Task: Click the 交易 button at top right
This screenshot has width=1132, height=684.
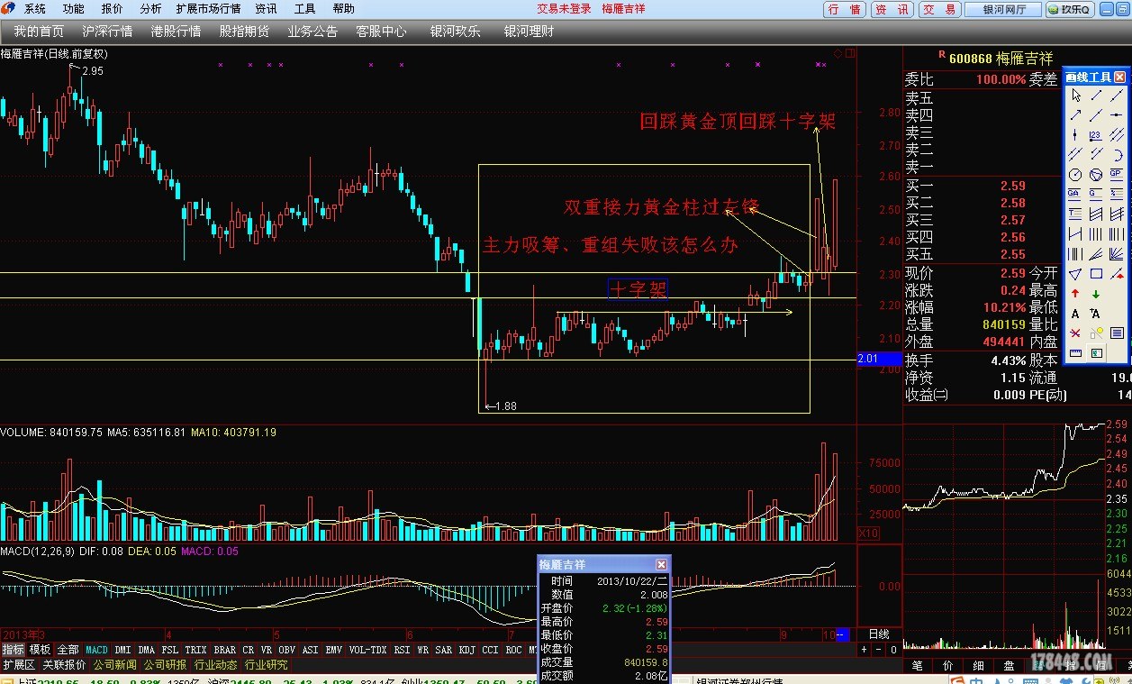Action: pos(939,9)
